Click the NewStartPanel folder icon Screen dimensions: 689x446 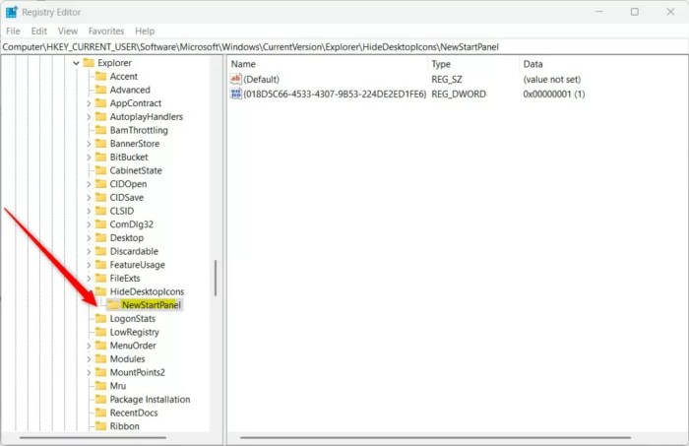click(113, 305)
